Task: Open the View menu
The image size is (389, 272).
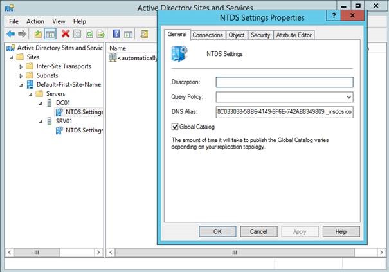Action: [59, 21]
